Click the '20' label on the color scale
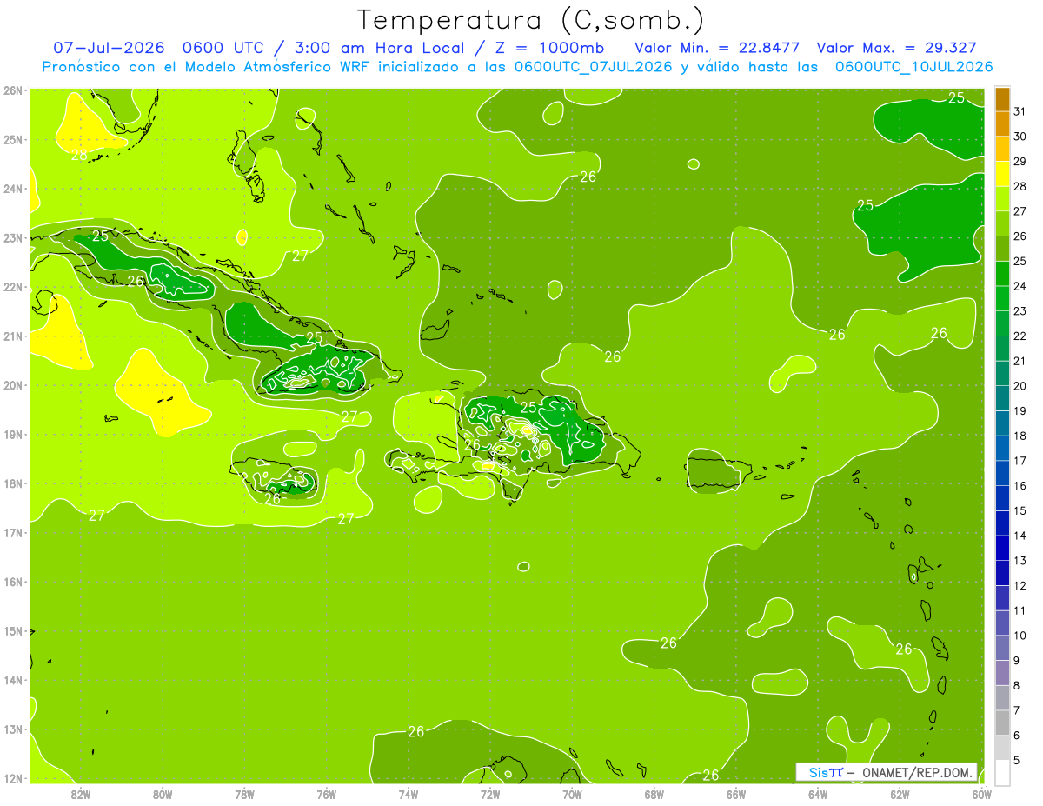This screenshot has width=1043, height=806. (x=1020, y=386)
